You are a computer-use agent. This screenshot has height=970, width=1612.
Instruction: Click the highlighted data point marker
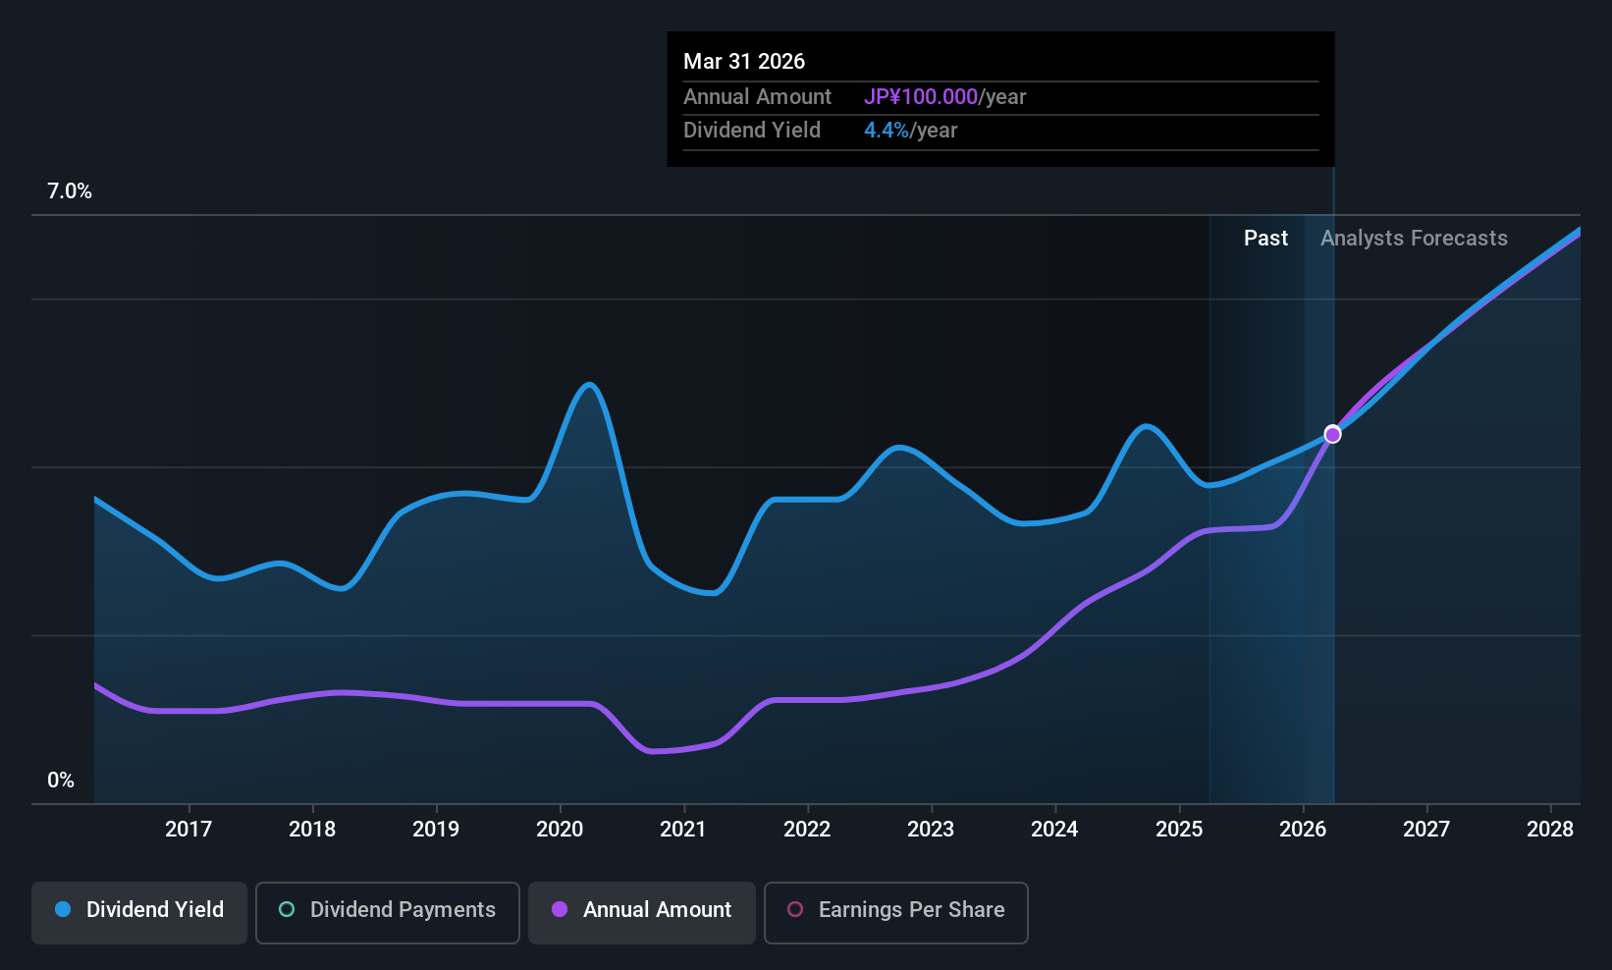pyautogui.click(x=1332, y=434)
